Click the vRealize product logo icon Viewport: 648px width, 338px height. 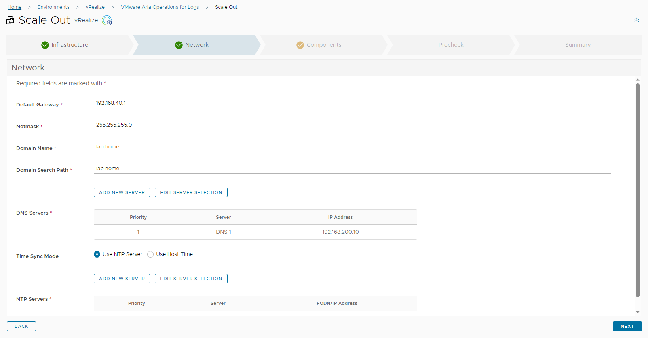(107, 20)
